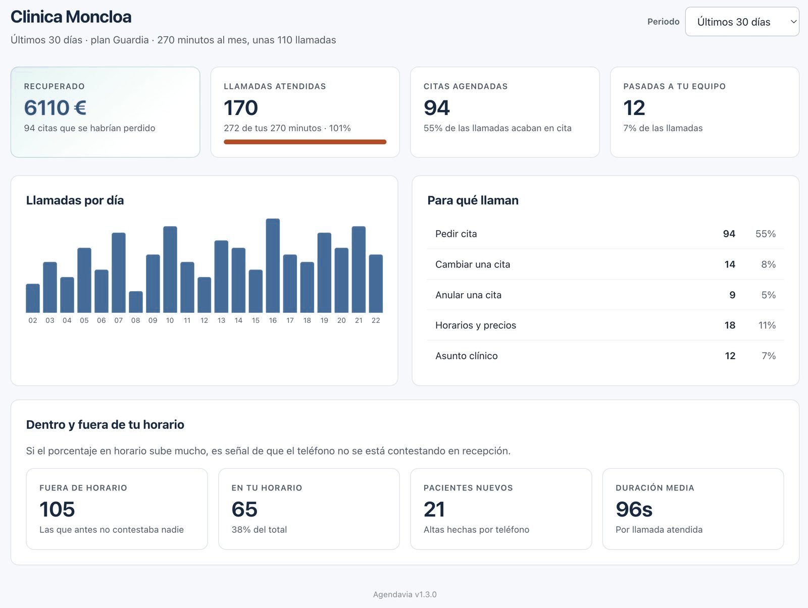Select the Llamadas atendidas 170 figure
This screenshot has width=808, height=608.
(x=241, y=107)
